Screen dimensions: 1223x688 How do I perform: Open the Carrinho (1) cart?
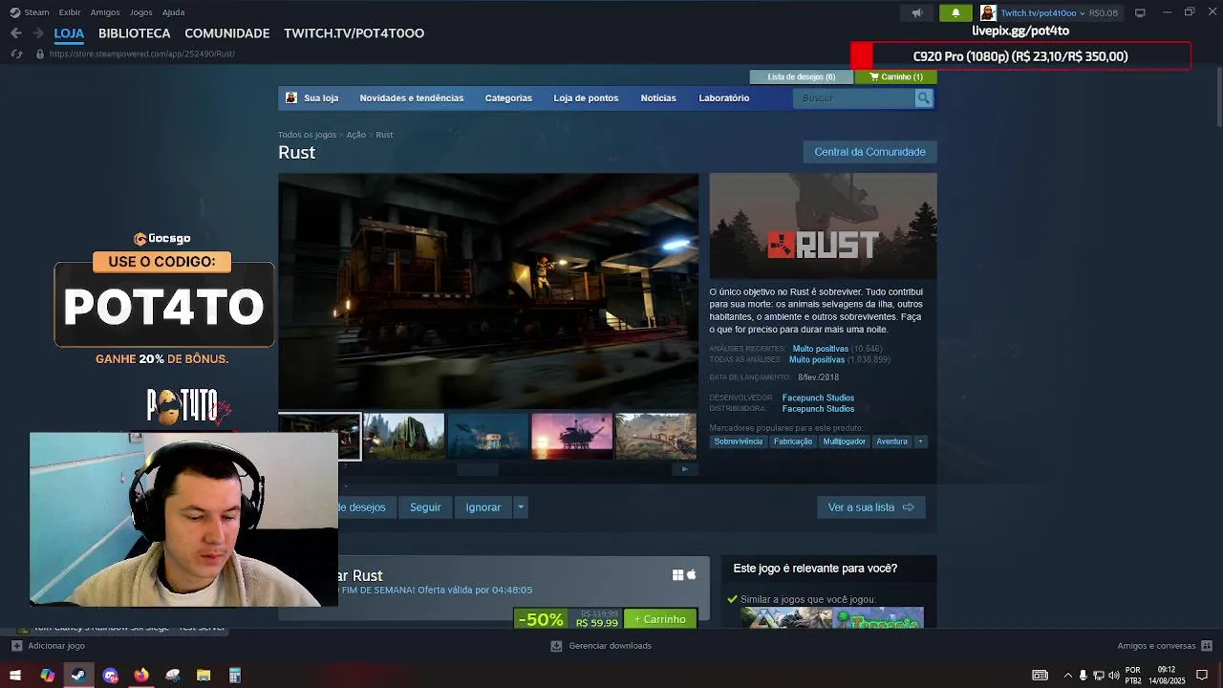coord(897,76)
